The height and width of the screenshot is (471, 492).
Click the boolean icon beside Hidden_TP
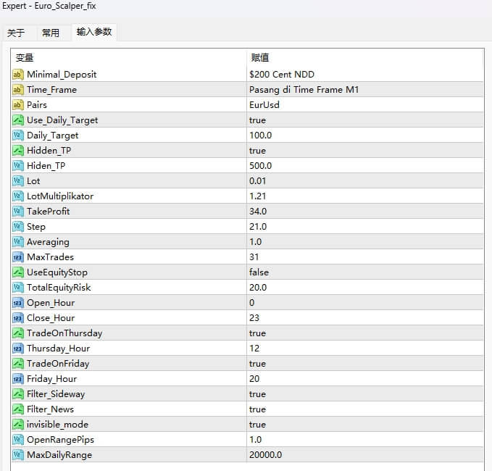point(18,151)
